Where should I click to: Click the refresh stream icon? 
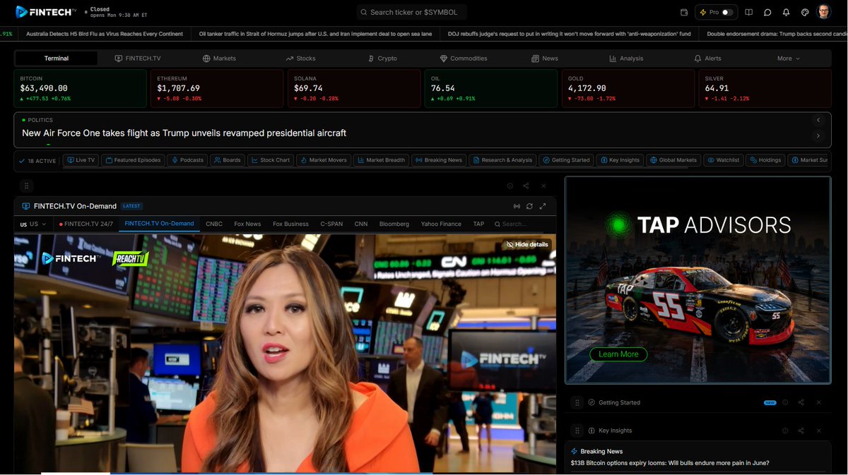tap(529, 206)
